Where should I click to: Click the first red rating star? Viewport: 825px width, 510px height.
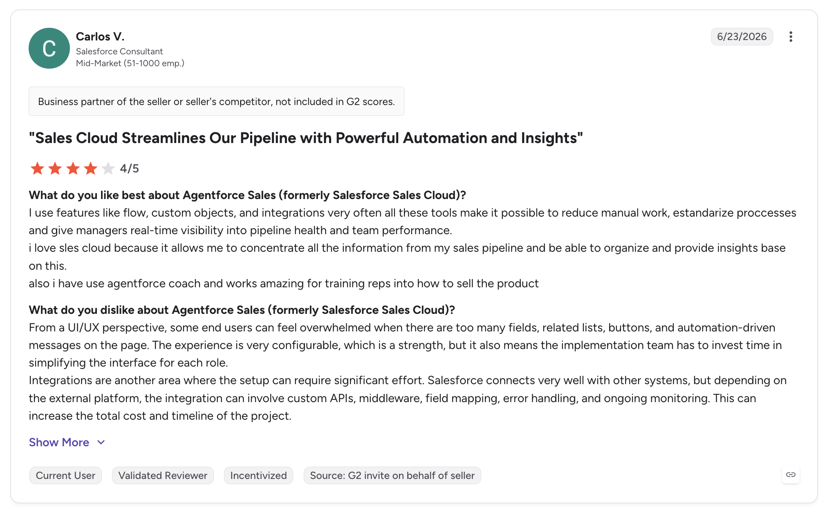pyautogui.click(x=37, y=168)
